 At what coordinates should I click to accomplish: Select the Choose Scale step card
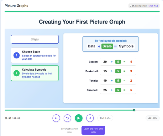tap(35, 55)
